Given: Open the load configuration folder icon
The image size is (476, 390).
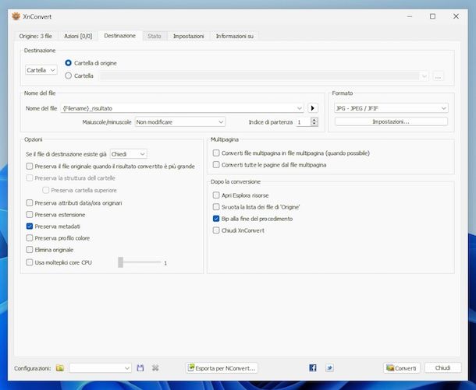Looking at the screenshot, I should coord(60,368).
